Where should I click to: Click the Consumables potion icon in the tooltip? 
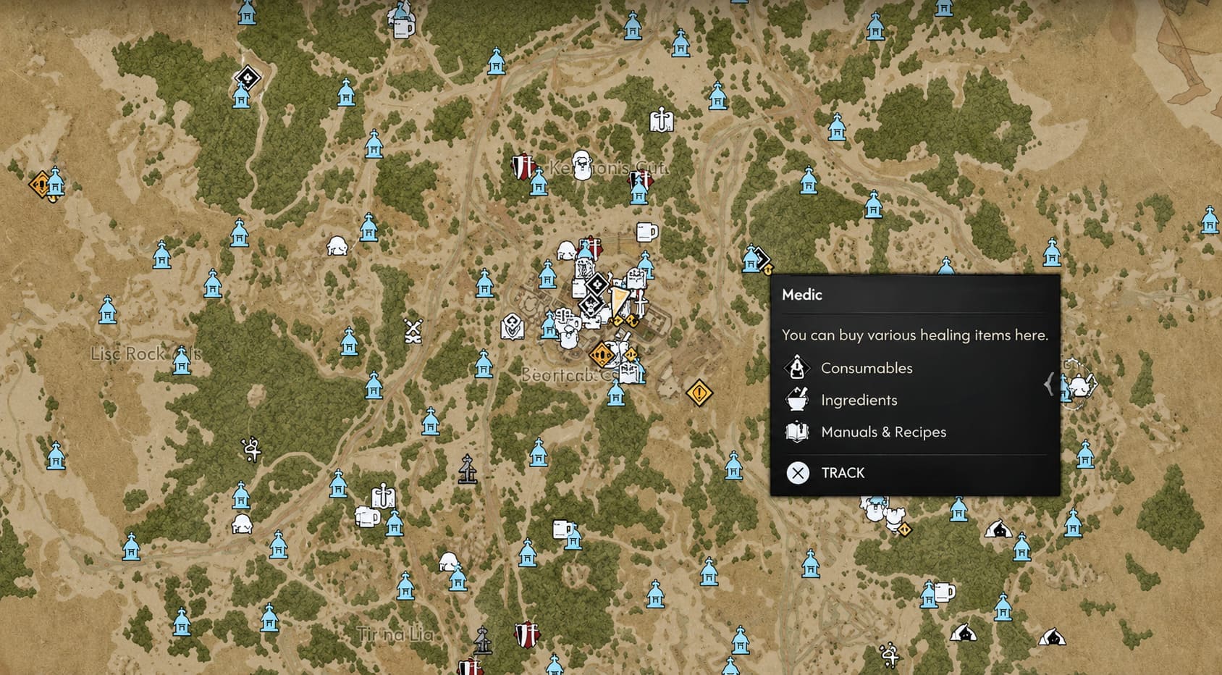click(x=797, y=367)
